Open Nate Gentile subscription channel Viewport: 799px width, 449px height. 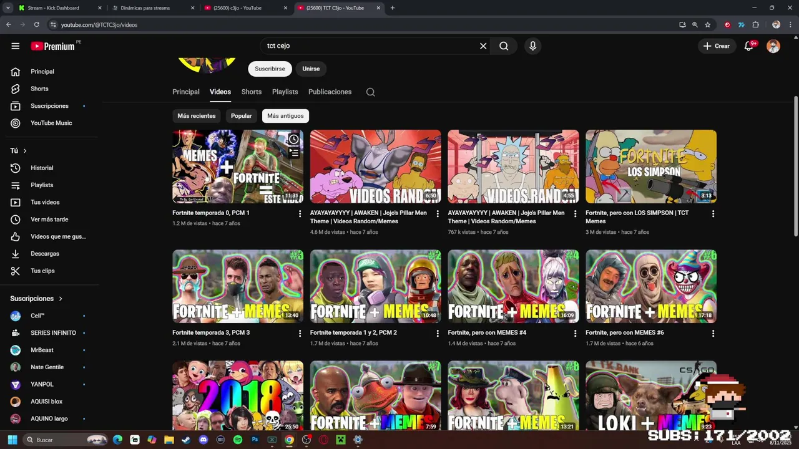(x=49, y=367)
